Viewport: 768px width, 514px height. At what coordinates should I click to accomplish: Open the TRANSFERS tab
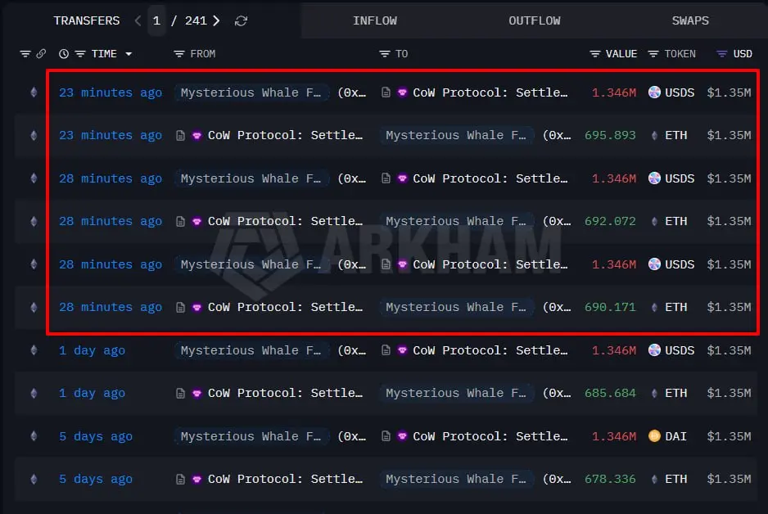coord(87,20)
